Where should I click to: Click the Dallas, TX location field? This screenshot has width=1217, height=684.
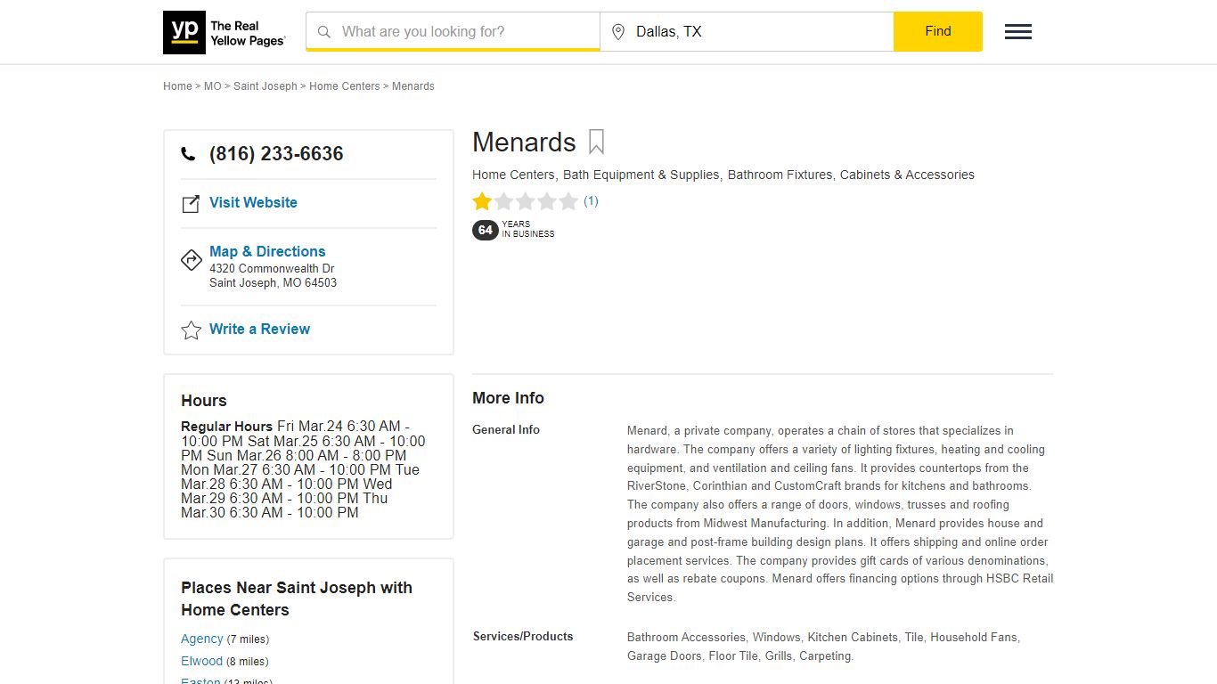747,32
